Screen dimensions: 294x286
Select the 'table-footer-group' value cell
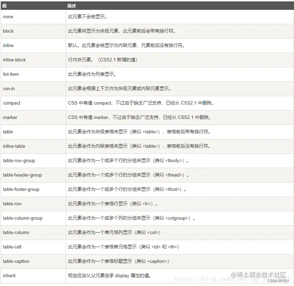pyautogui.click(x=33, y=189)
